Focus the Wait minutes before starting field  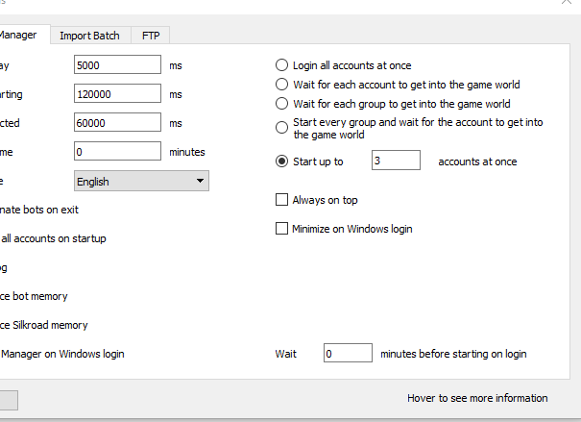[x=347, y=354]
